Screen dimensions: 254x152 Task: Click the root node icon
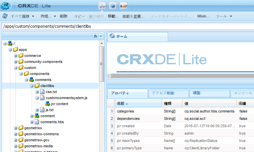[10, 43]
